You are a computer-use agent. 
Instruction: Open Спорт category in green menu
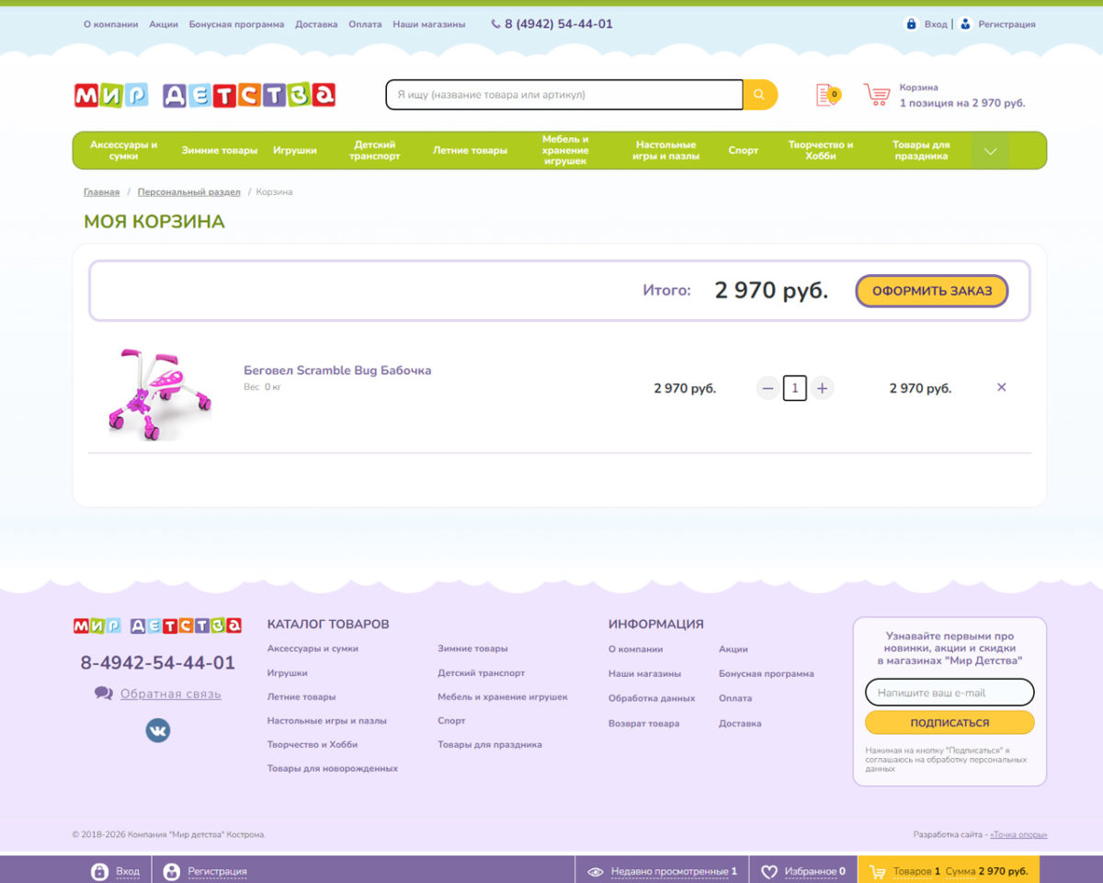point(744,150)
